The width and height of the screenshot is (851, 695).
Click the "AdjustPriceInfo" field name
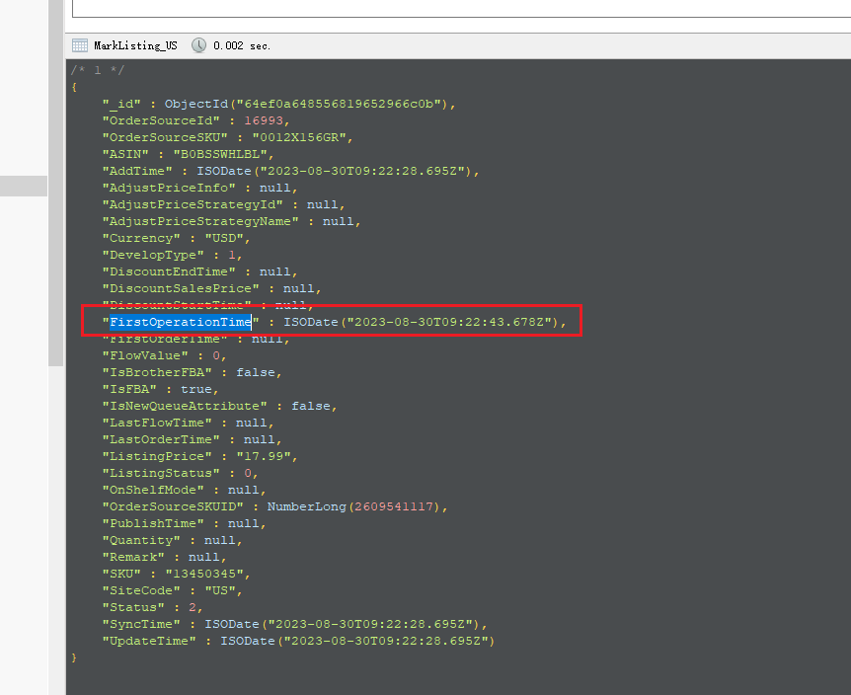[x=169, y=188]
